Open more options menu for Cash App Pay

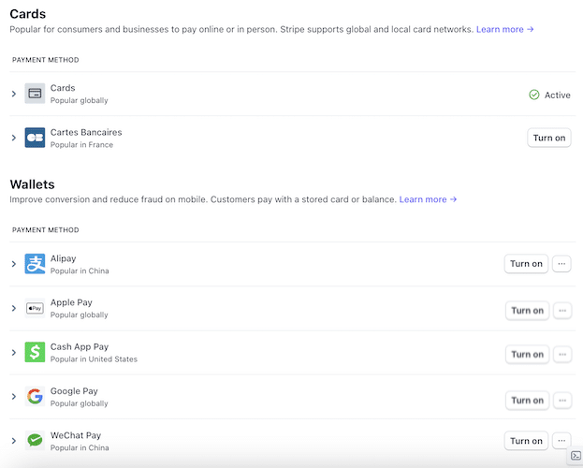tap(562, 355)
